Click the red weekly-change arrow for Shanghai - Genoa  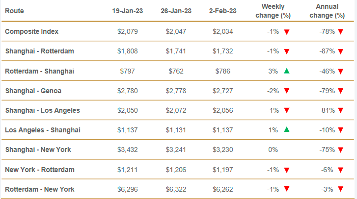click(x=287, y=91)
